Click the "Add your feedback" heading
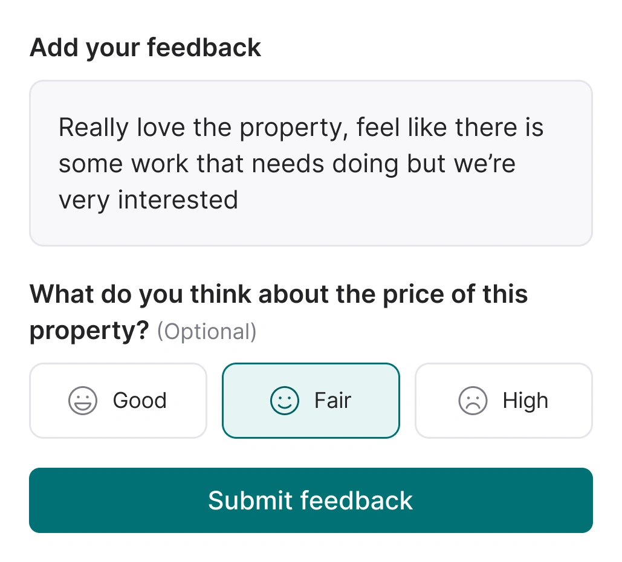This screenshot has width=622, height=562. pos(145,47)
